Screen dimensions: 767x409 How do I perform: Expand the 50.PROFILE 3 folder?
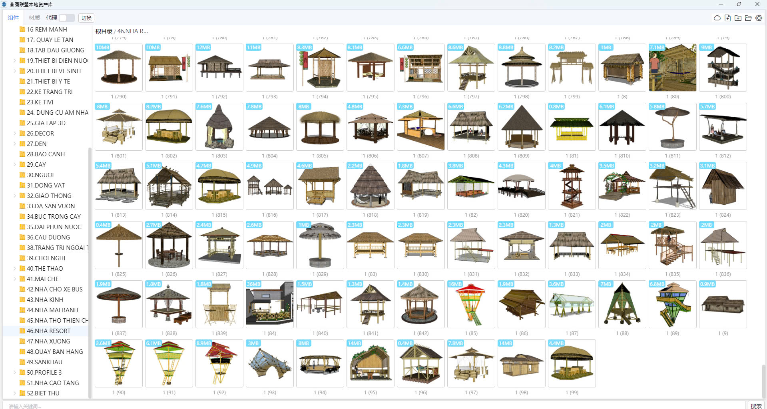tap(15, 373)
